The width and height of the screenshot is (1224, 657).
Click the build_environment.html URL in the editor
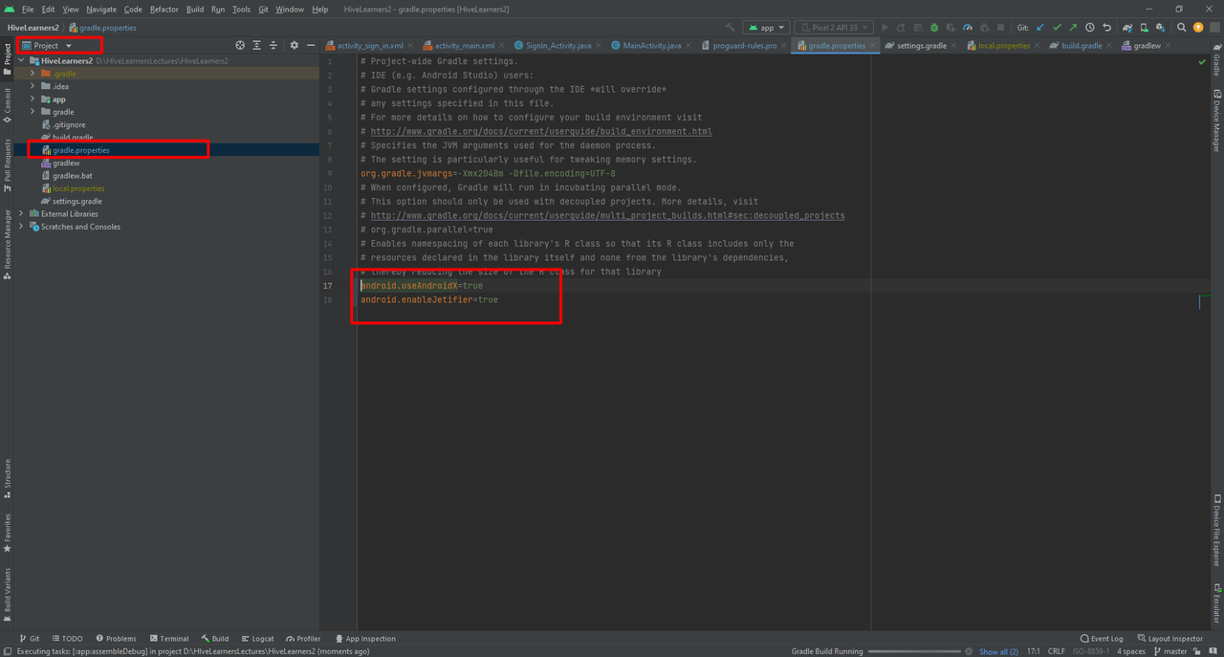click(541, 132)
